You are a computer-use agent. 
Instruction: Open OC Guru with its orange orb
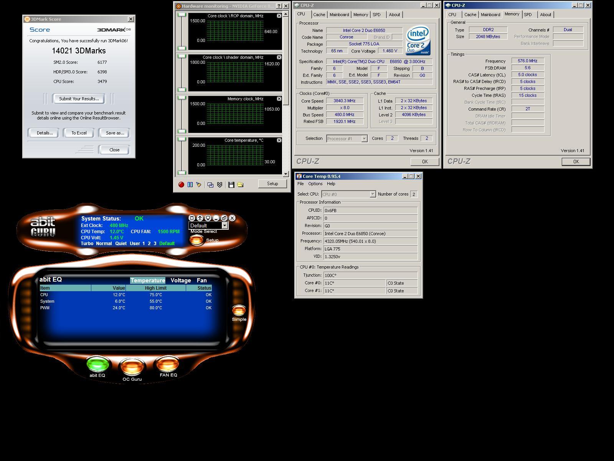132,366
